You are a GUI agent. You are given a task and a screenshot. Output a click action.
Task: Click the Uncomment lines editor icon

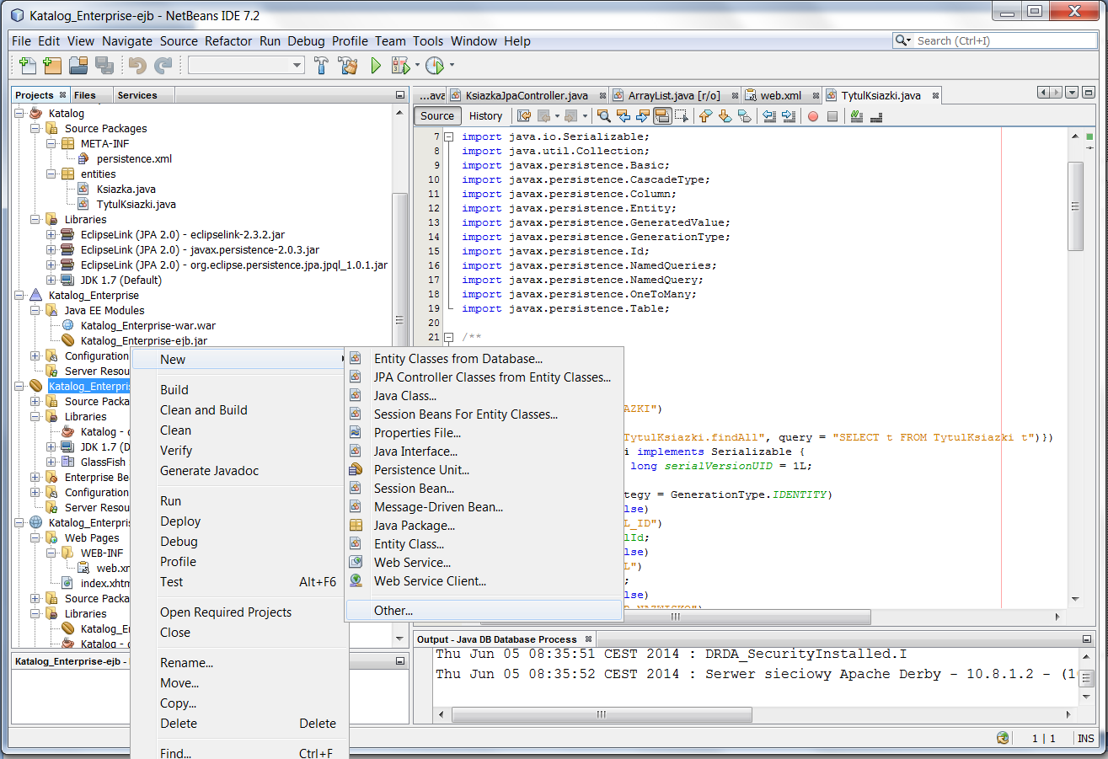876,116
